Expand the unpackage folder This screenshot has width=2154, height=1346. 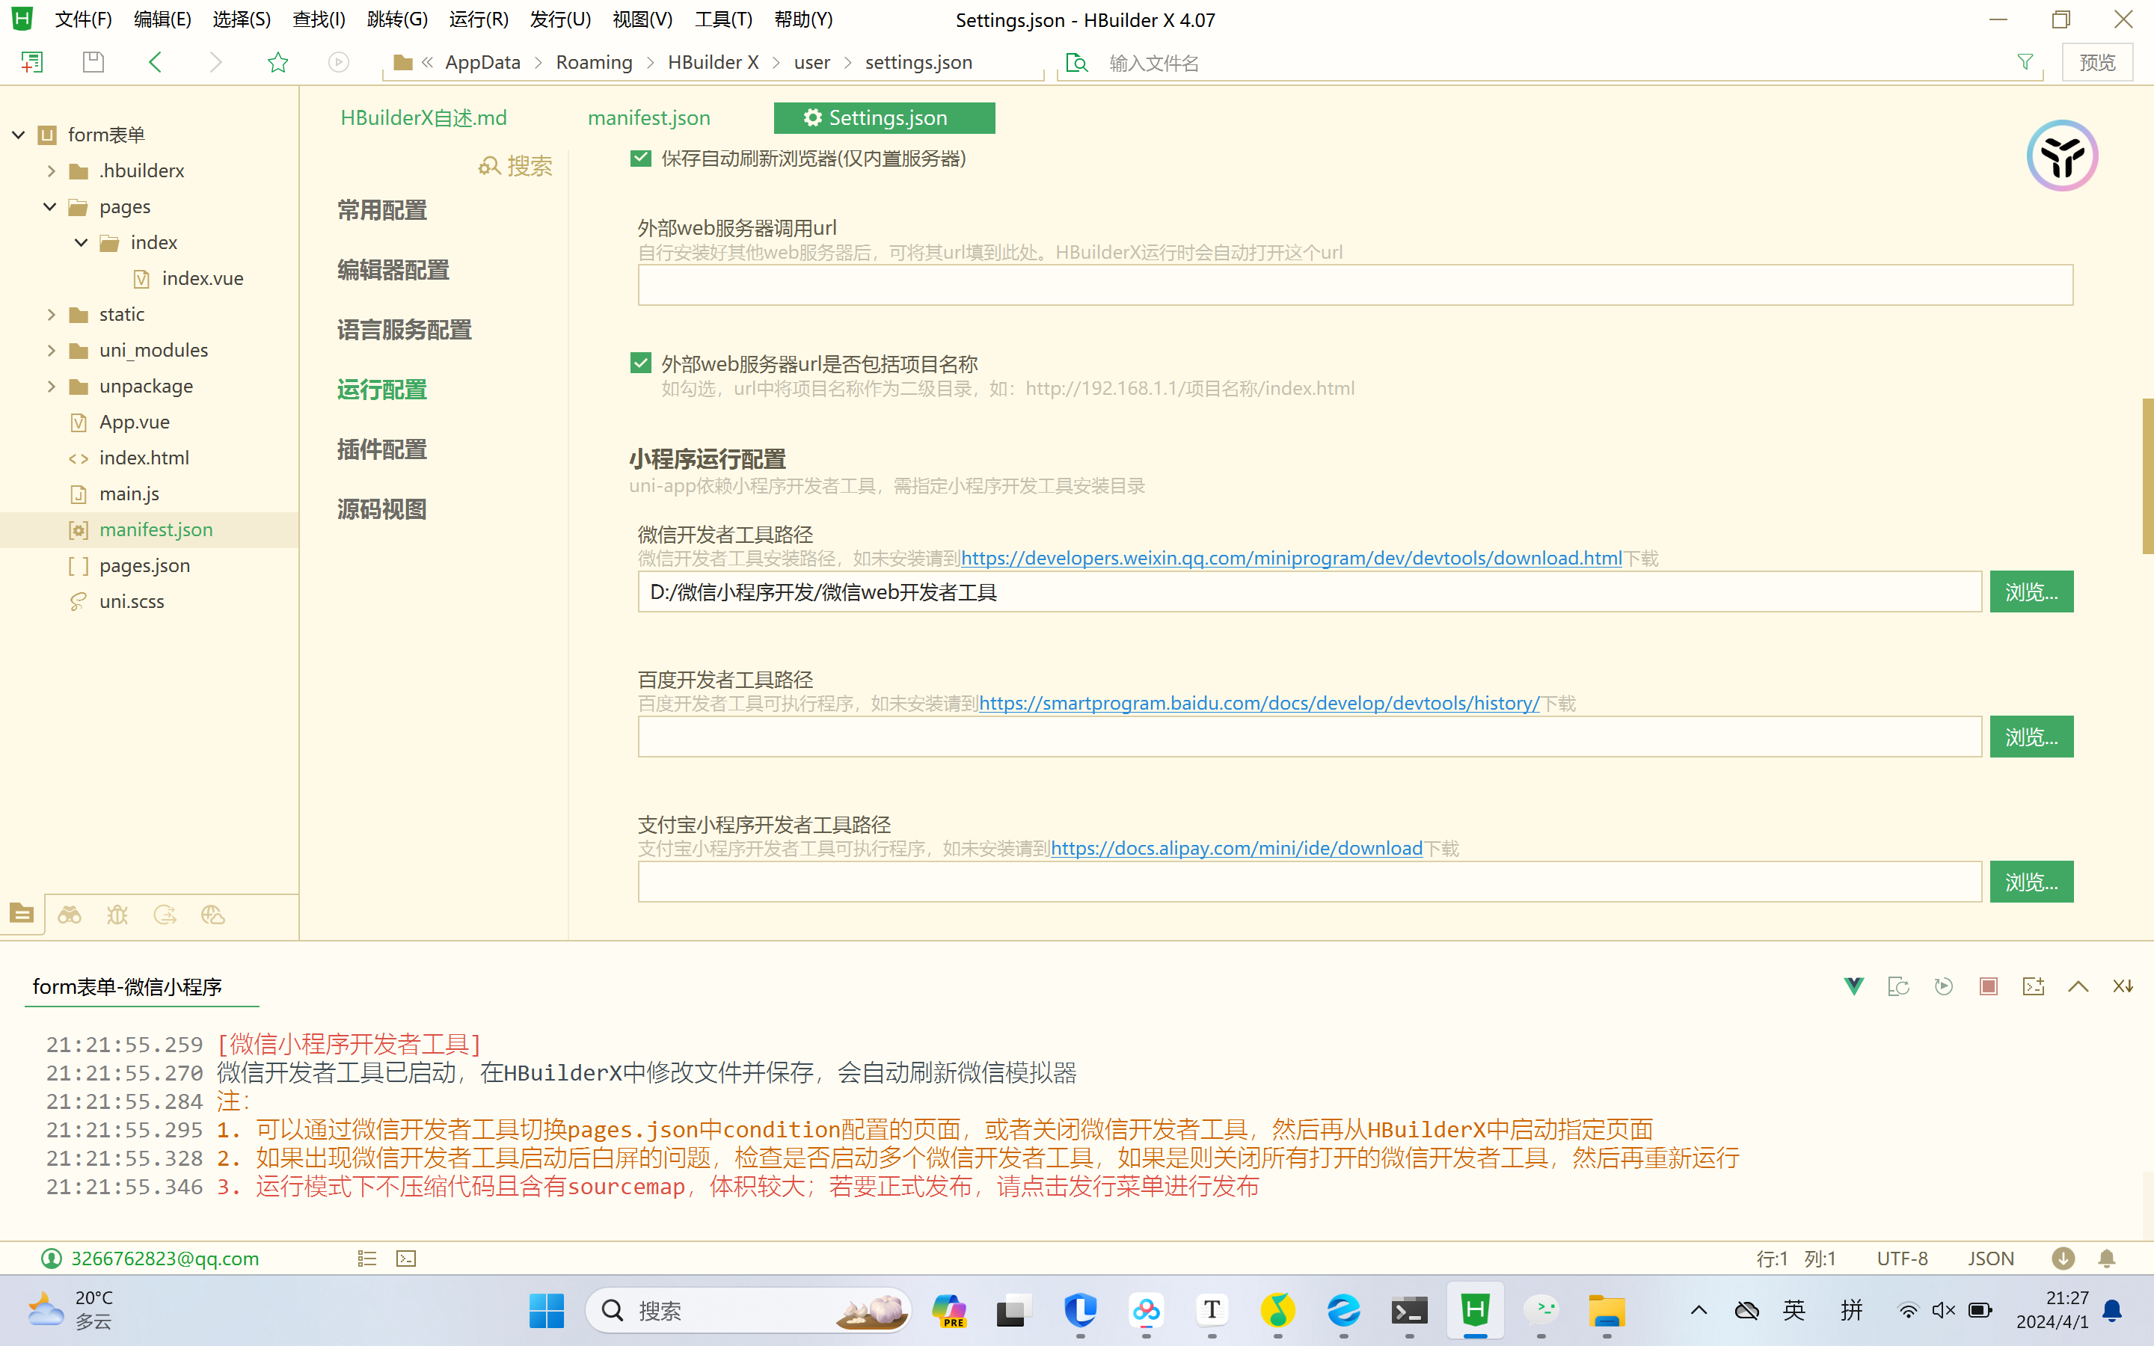click(52, 387)
